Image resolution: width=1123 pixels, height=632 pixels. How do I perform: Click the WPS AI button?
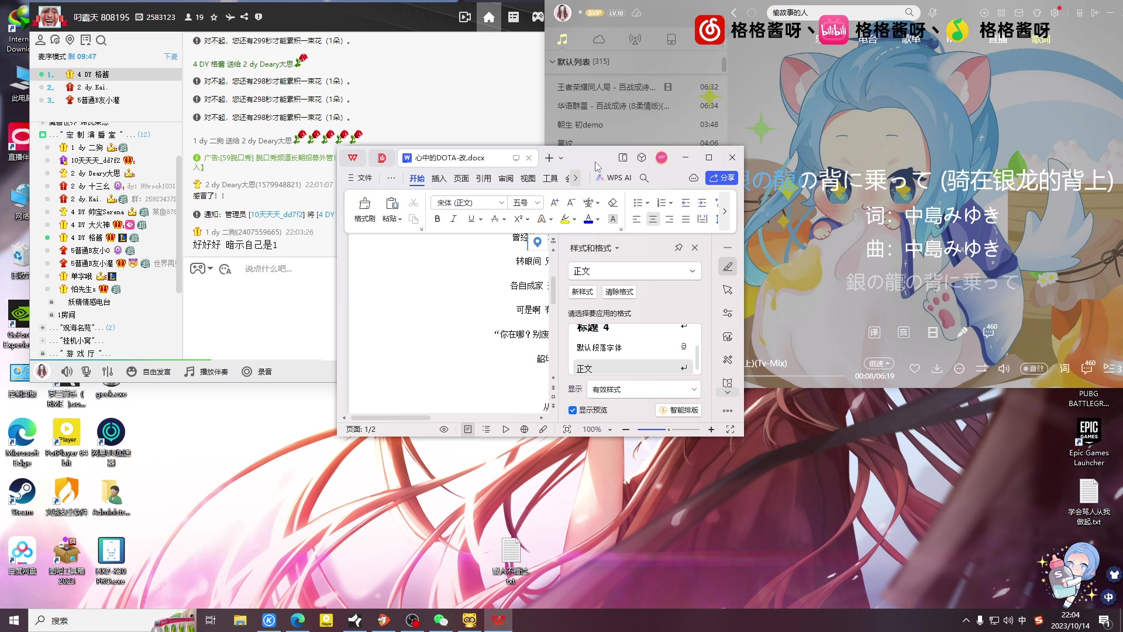[614, 178]
